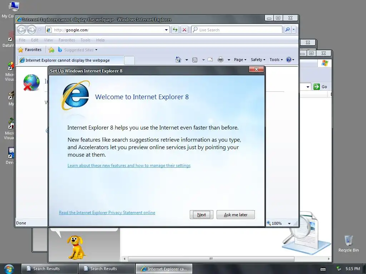
Task: Go forward with the IE Forward arrow
Action: (31, 30)
